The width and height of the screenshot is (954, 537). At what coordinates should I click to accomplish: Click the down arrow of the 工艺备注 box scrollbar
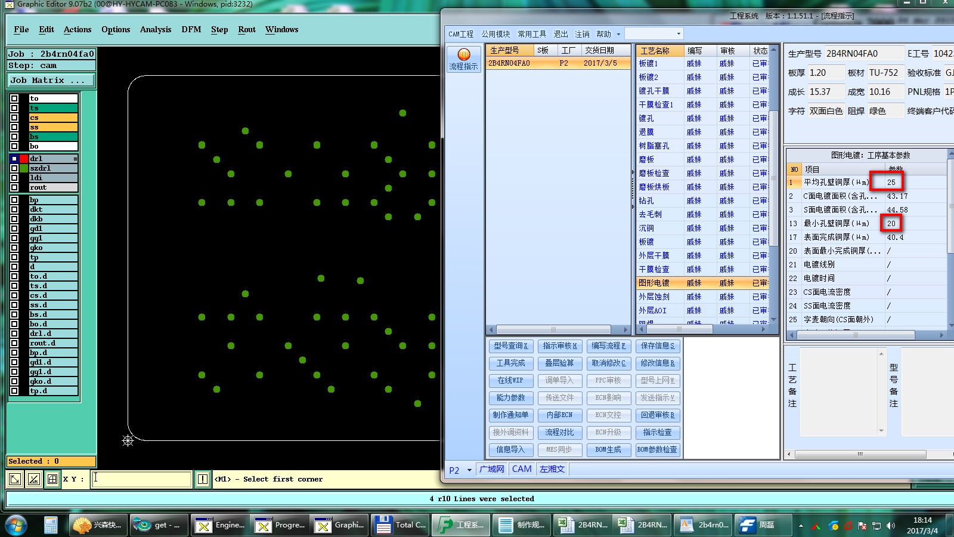click(x=881, y=431)
